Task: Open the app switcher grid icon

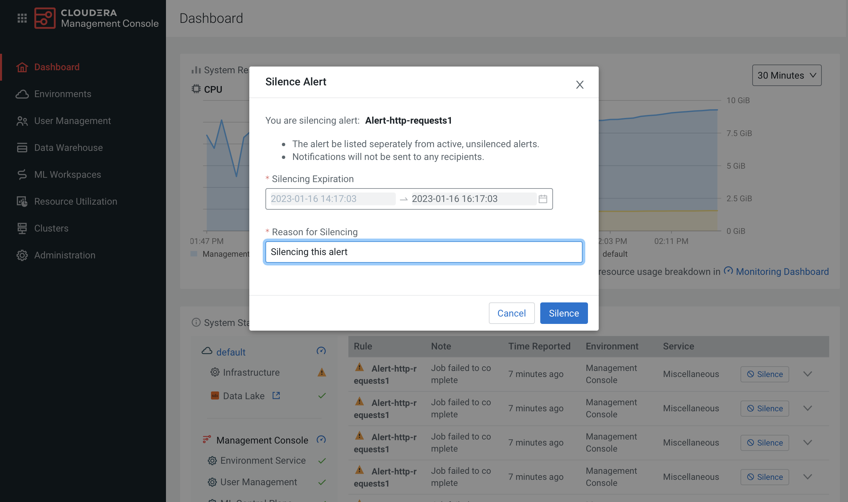Action: point(22,18)
